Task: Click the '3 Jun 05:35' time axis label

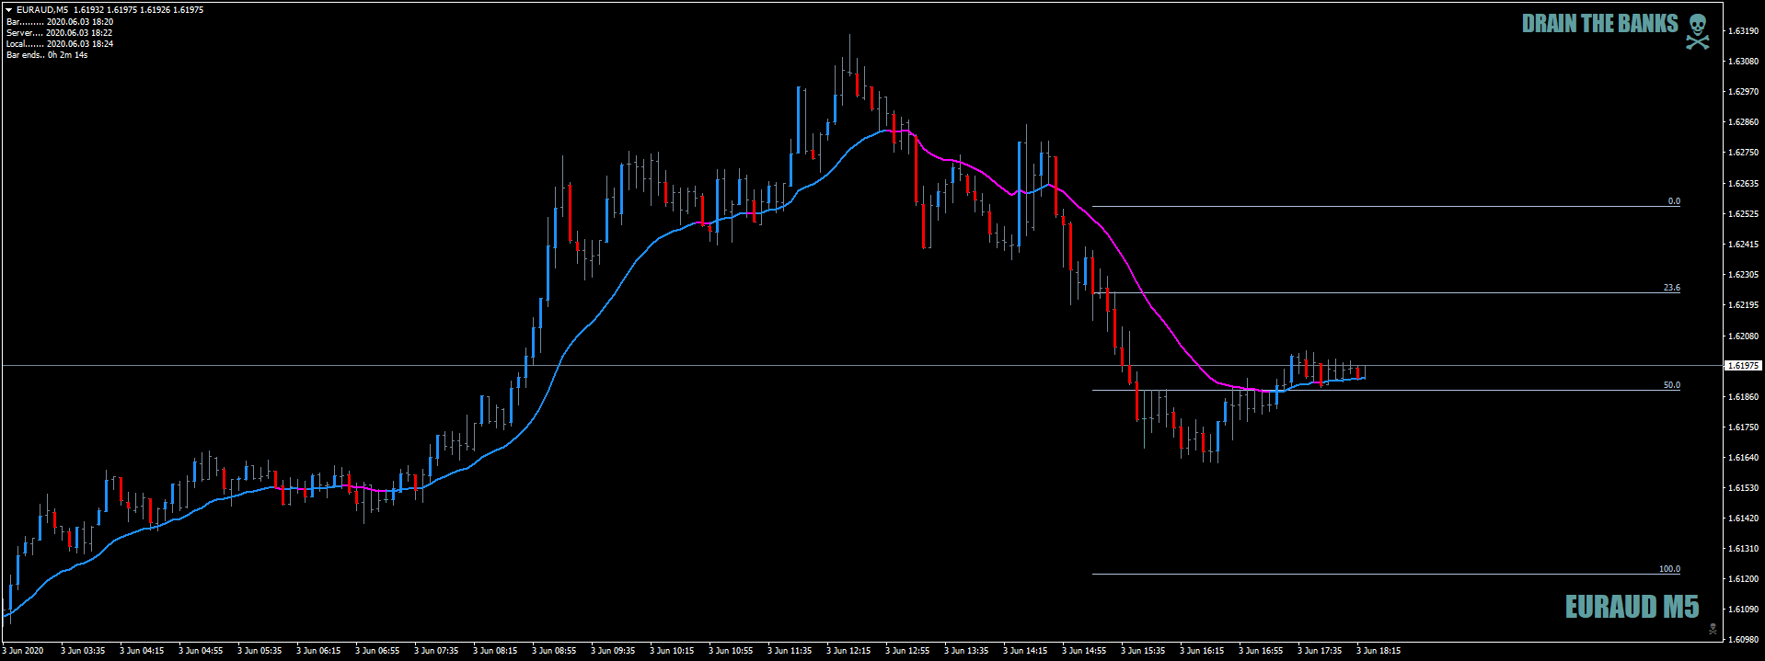Action: (x=260, y=651)
